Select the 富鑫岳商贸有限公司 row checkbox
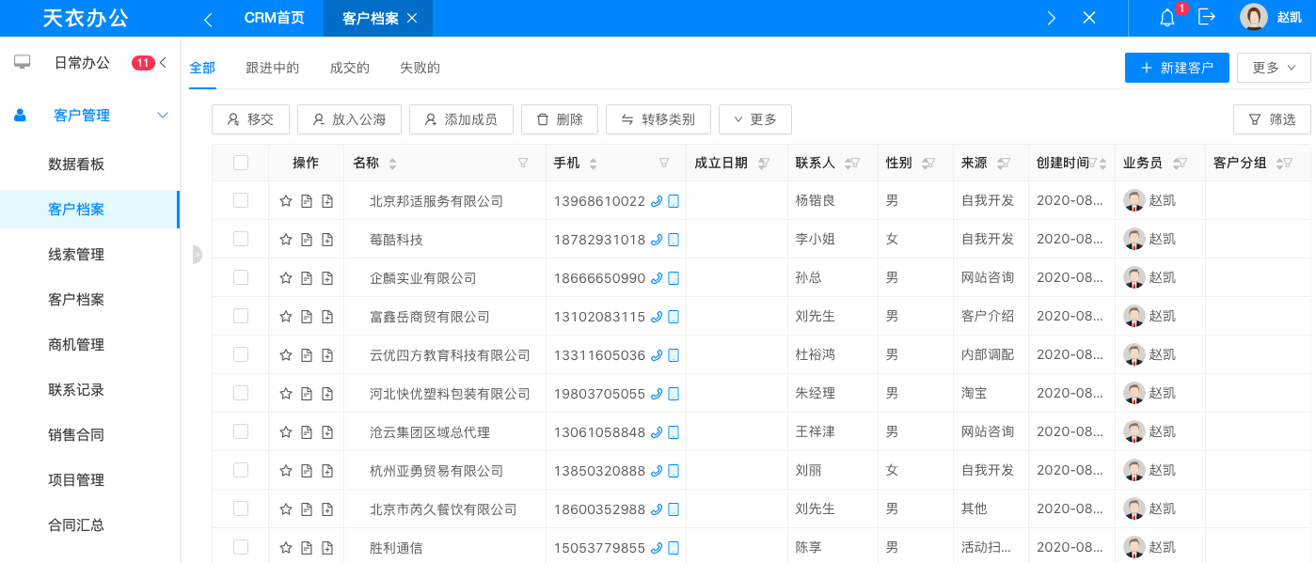 241,316
